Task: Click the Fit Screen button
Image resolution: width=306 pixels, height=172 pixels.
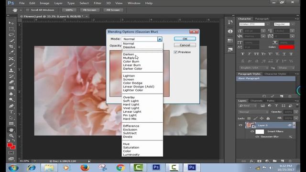Action: tap(90, 10)
